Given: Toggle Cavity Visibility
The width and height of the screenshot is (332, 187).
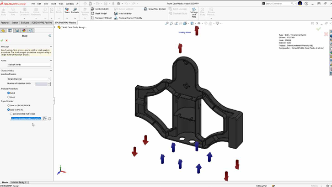Looking at the screenshot, I should coord(100,9).
